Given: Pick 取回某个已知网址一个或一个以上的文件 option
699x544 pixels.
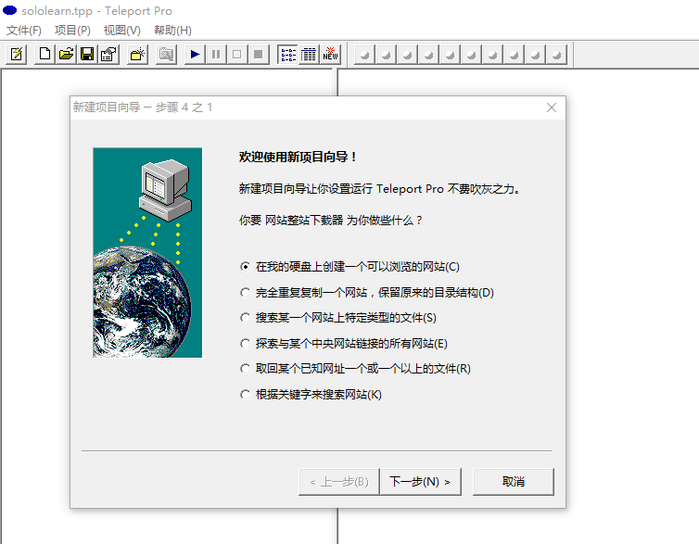Looking at the screenshot, I should [355, 369].
